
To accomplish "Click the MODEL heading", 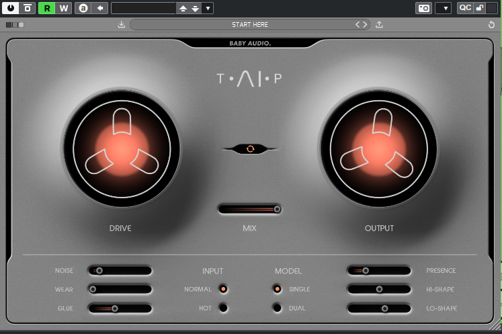I will [288, 272].
